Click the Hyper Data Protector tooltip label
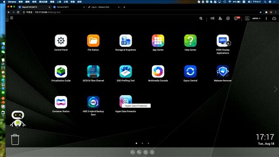Image resolution: width=279 pixels, height=157 pixels. [x=136, y=106]
